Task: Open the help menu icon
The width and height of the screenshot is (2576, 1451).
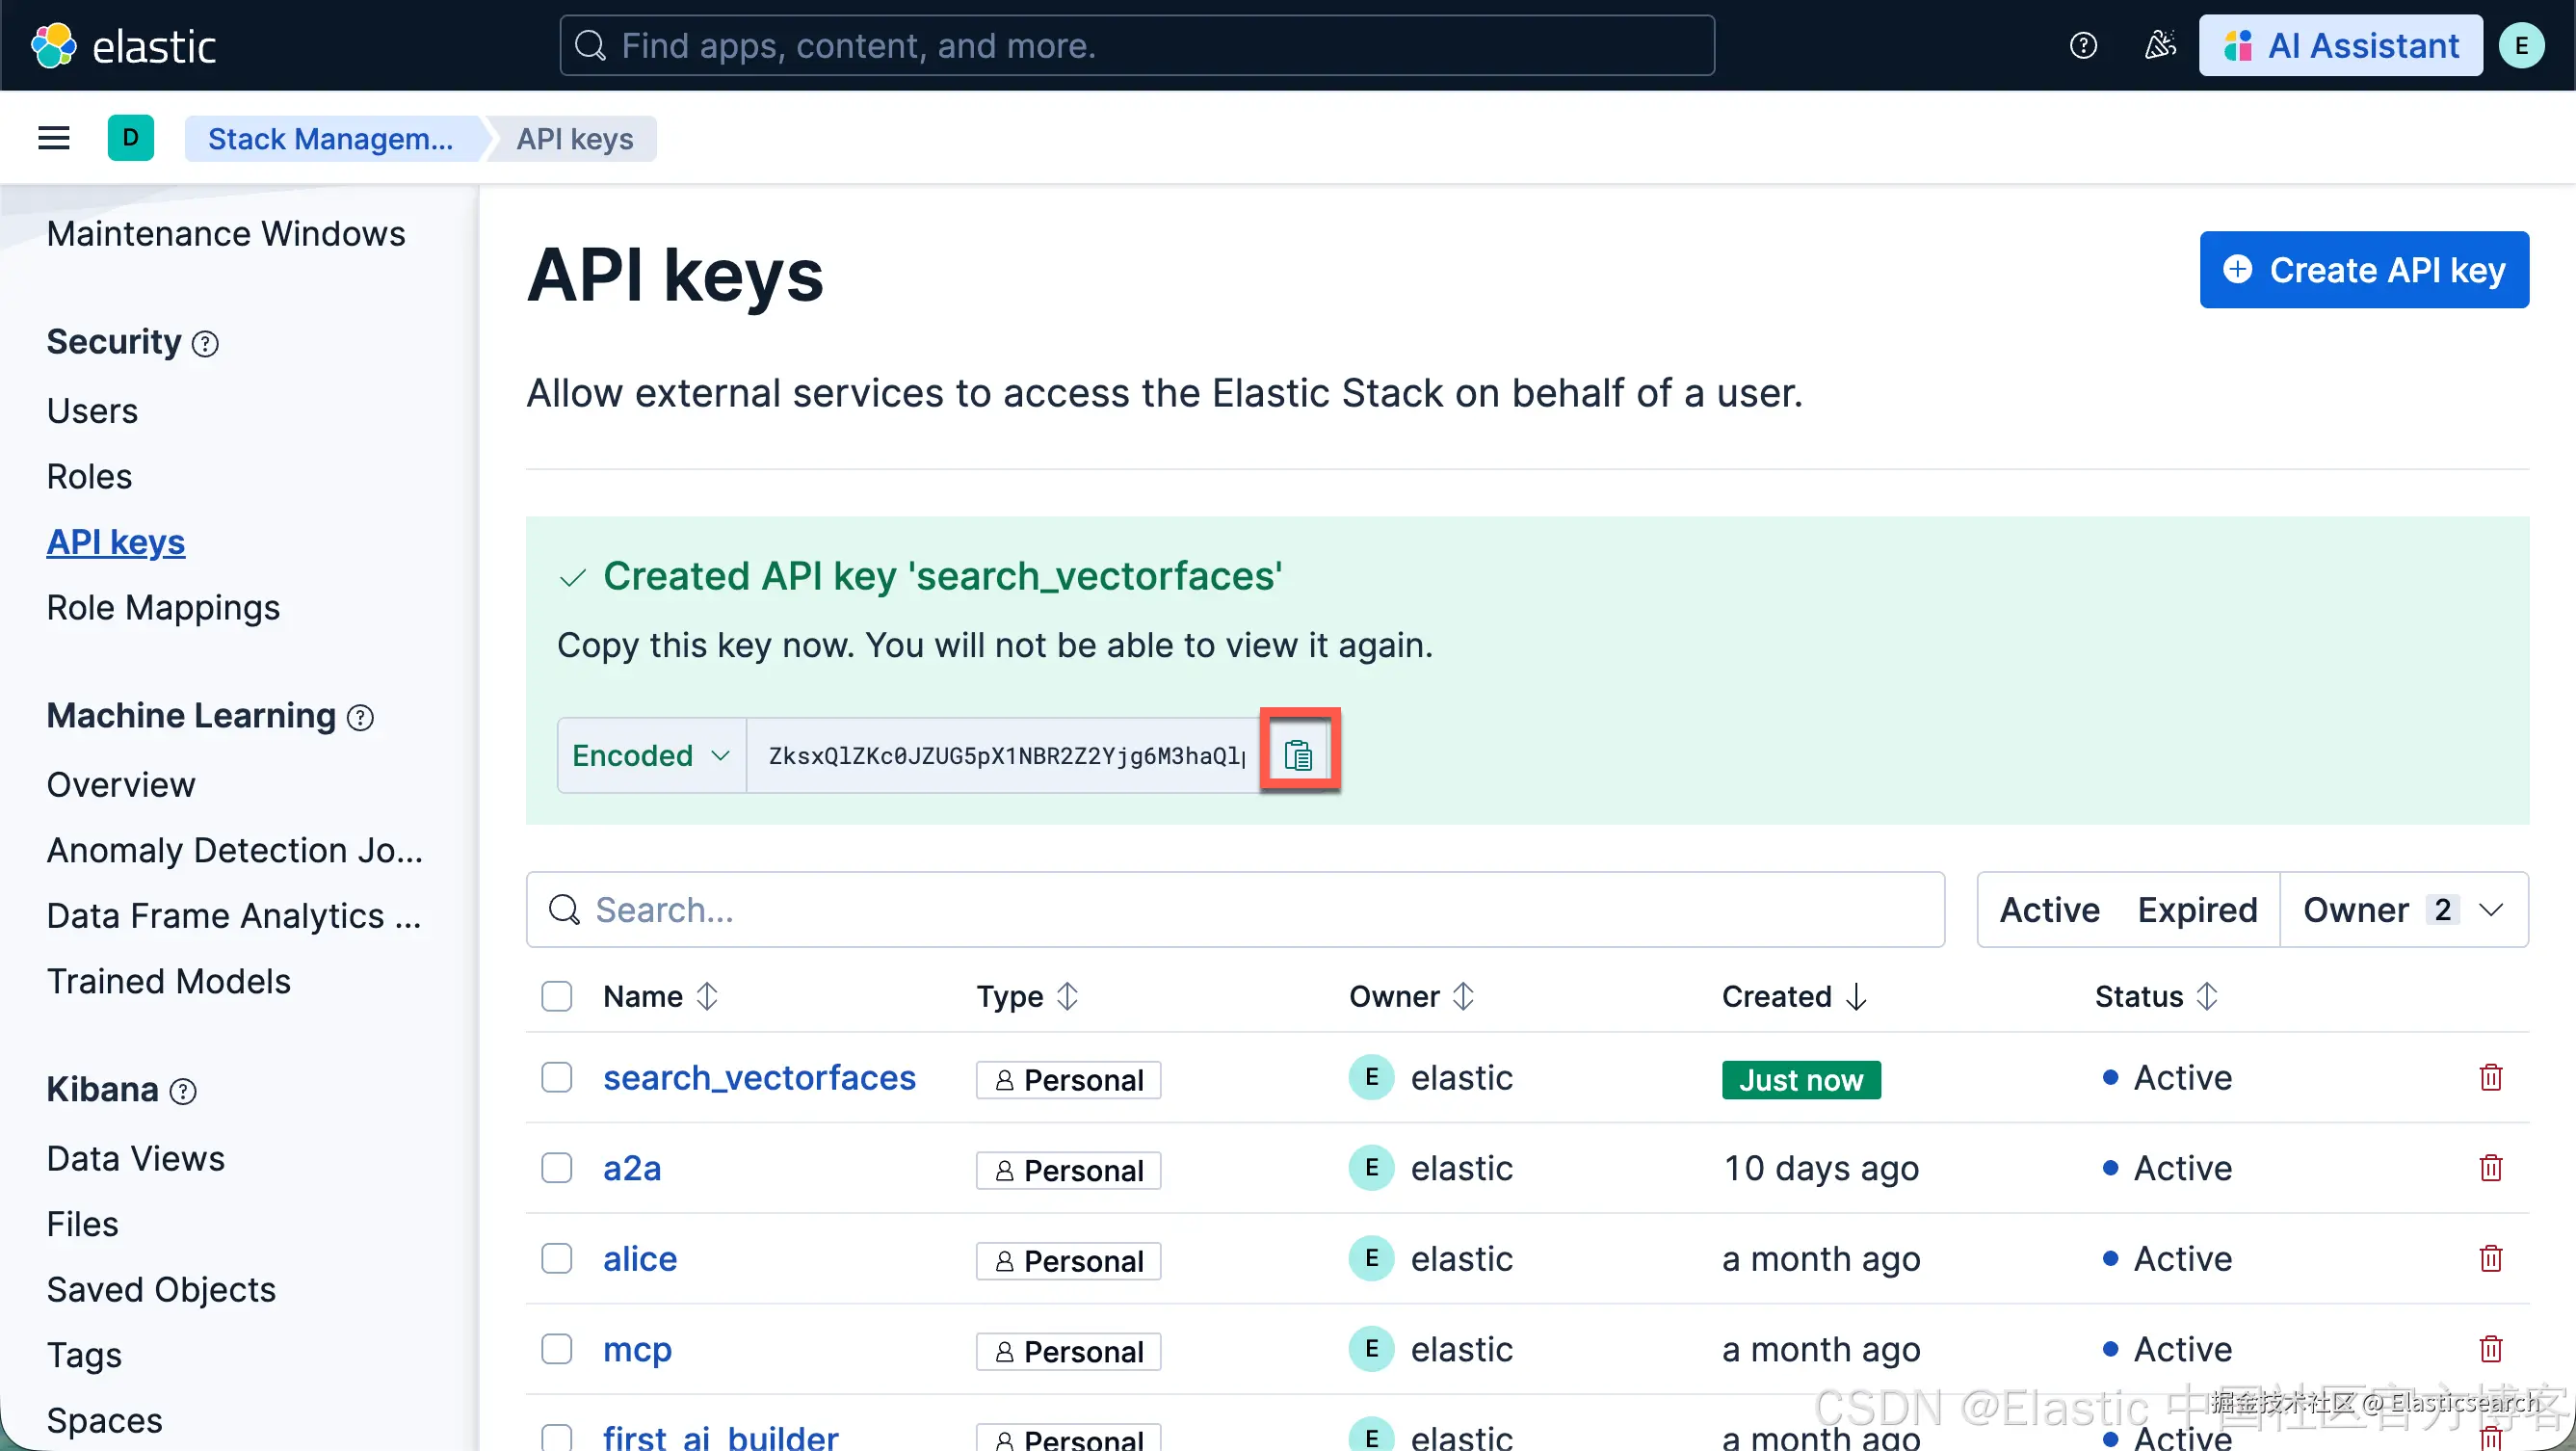Action: point(2083,46)
